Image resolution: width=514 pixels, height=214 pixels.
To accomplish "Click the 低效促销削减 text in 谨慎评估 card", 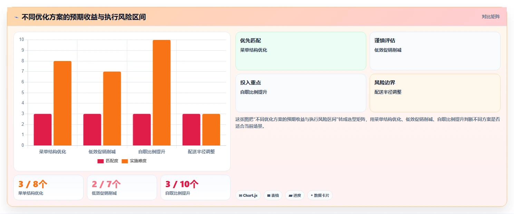I will coord(388,50).
